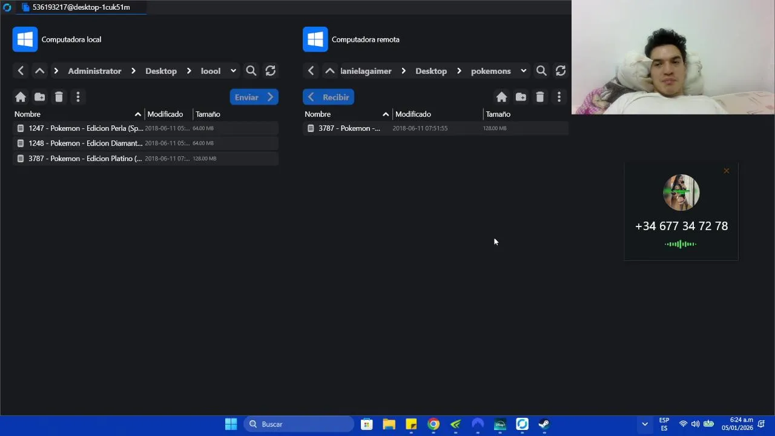Go back in remote computer navigation
The width and height of the screenshot is (775, 436).
click(x=311, y=71)
